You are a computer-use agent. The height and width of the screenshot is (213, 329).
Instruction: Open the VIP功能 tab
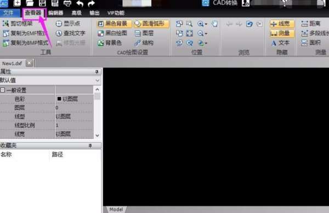pos(116,13)
